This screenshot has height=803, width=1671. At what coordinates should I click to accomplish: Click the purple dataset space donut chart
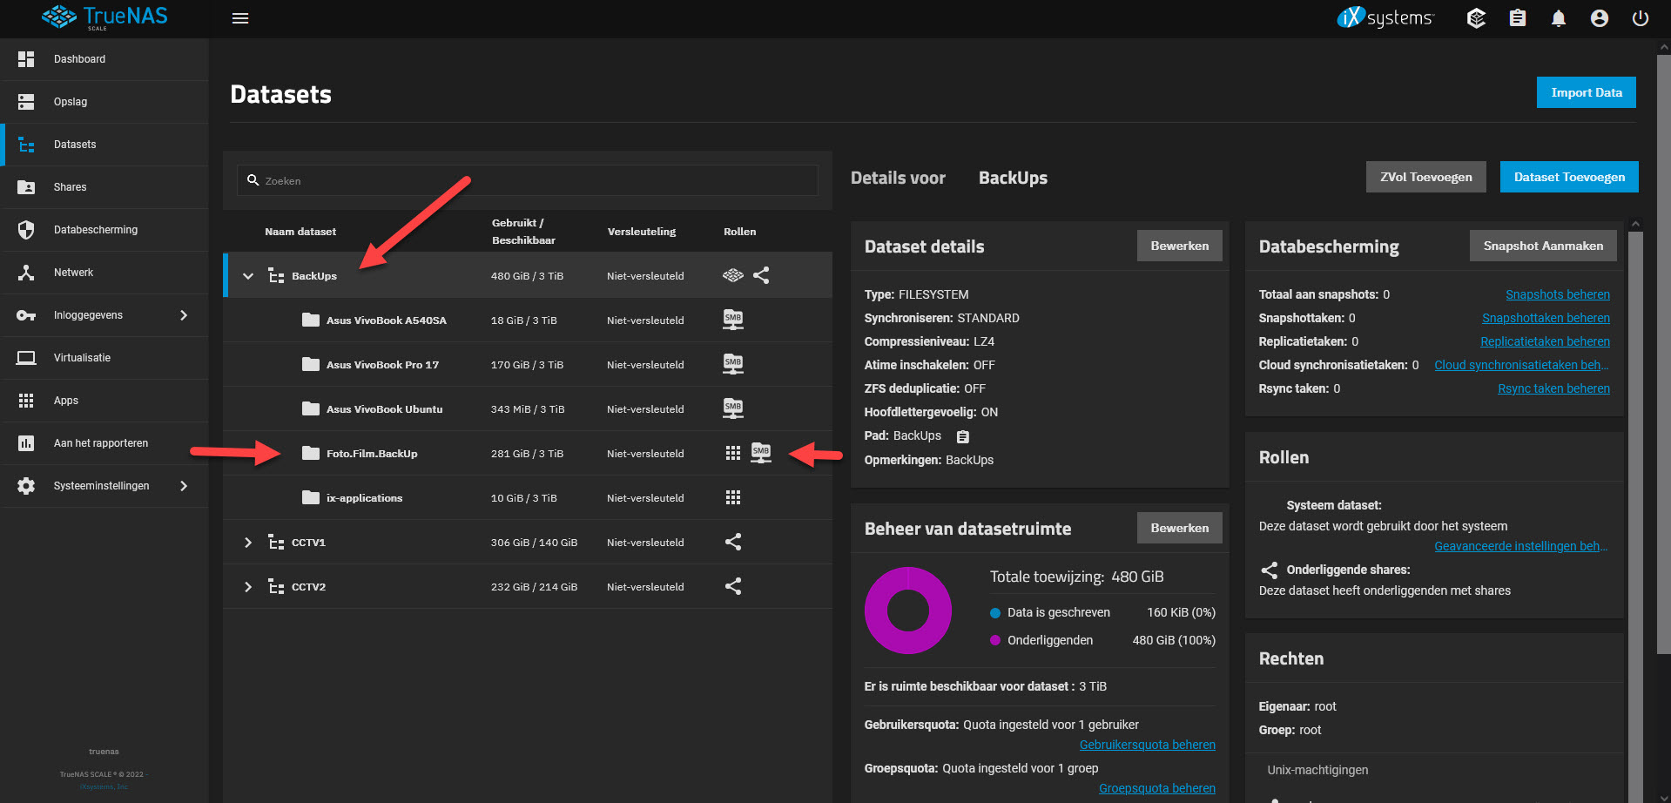click(908, 611)
